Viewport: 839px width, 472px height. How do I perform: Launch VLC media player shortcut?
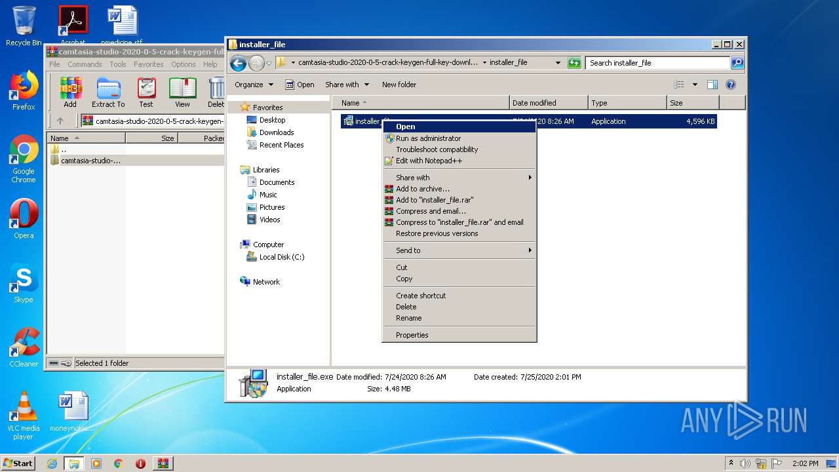24,416
